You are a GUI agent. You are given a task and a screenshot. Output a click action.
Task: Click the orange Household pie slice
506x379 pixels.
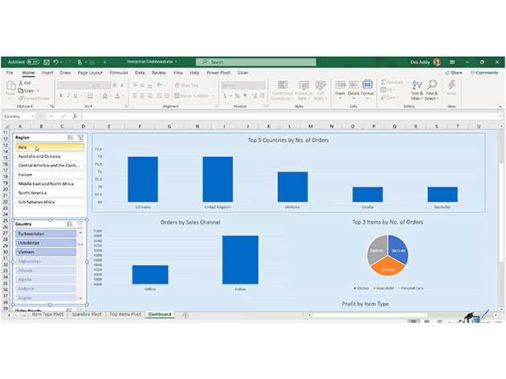click(x=388, y=267)
